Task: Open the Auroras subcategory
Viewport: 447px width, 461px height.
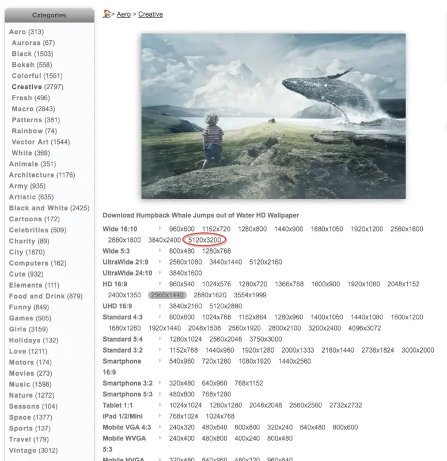Action: pyautogui.click(x=33, y=43)
